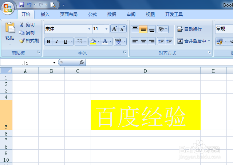The image size is (233, 165).
Task: Select row 5 header
Action: coord(6,115)
